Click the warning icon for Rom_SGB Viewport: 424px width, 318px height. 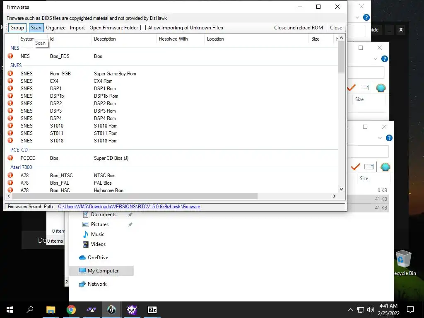10,73
